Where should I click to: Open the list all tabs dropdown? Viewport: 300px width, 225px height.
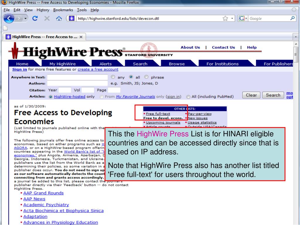pyautogui.click(x=296, y=37)
